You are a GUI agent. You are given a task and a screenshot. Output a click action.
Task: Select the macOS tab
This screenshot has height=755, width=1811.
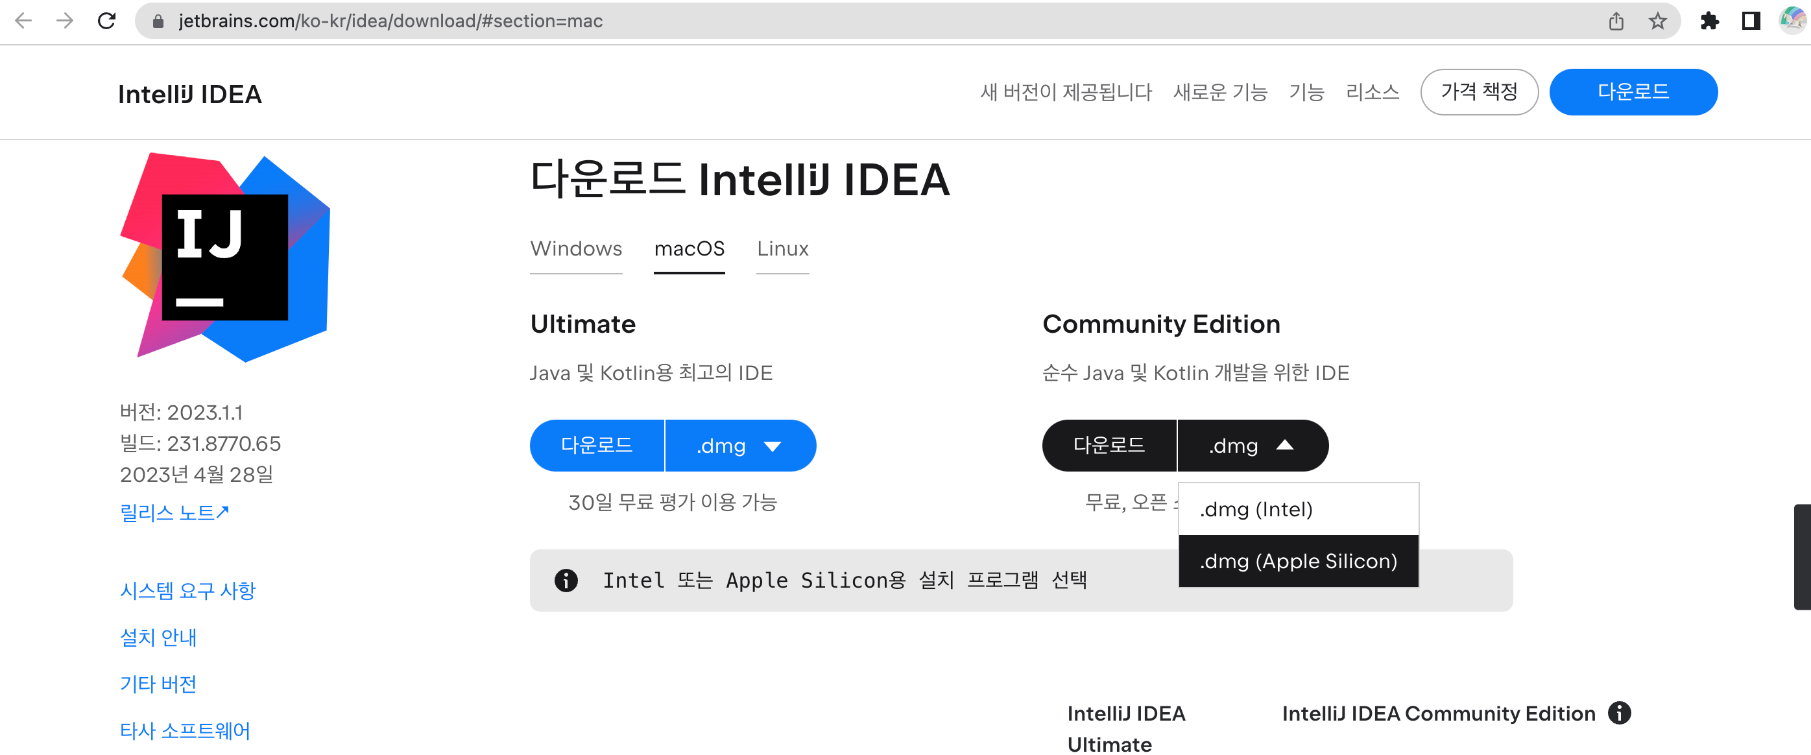pos(689,249)
